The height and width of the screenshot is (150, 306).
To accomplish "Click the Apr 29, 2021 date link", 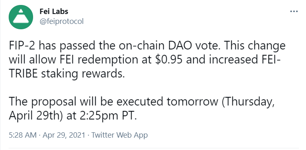I will 64,135.
